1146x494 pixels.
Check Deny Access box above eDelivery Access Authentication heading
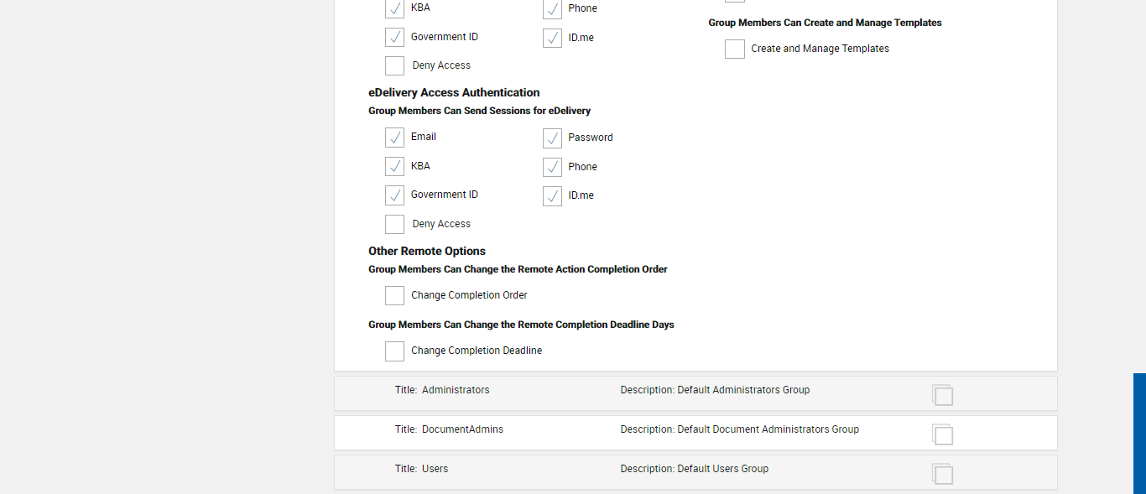(x=394, y=65)
